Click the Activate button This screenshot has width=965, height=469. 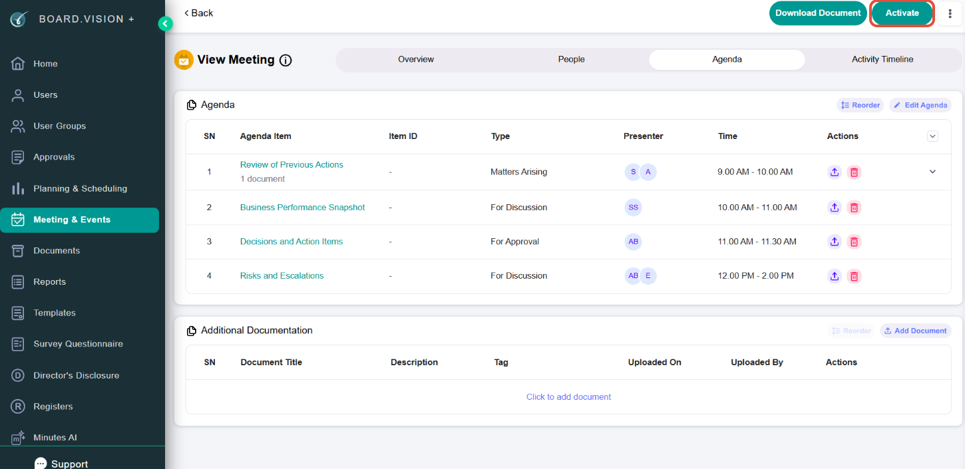pyautogui.click(x=902, y=13)
